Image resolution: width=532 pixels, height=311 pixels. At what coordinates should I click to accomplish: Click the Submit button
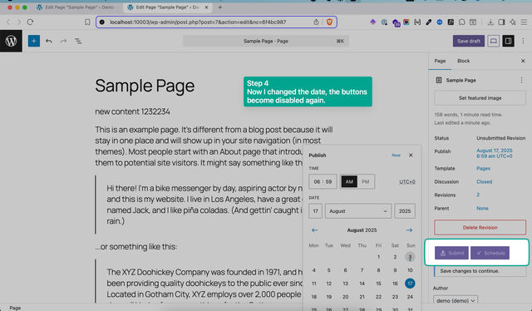(451, 253)
